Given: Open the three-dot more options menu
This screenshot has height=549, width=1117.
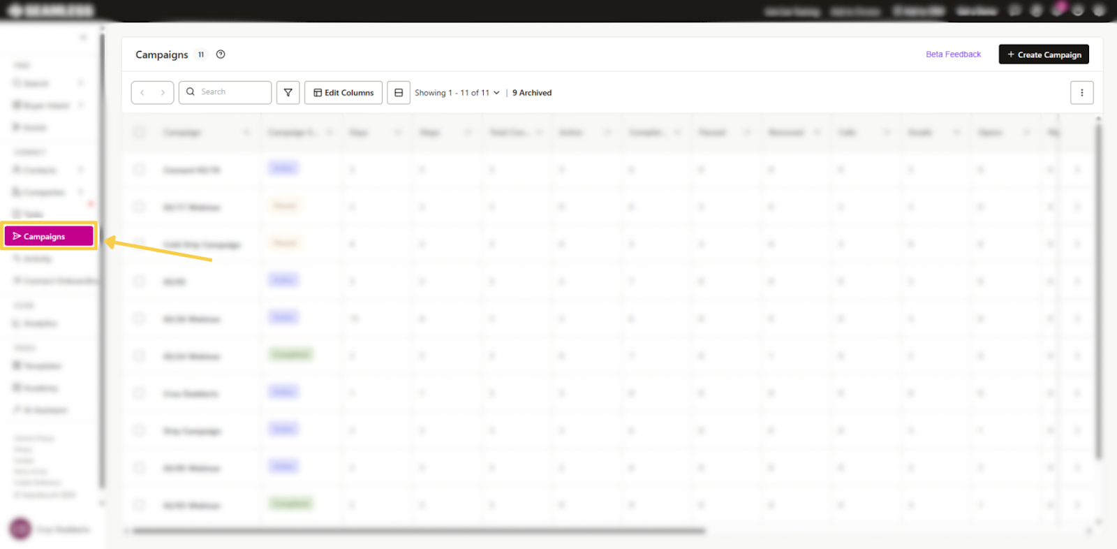Looking at the screenshot, I should pyautogui.click(x=1082, y=92).
